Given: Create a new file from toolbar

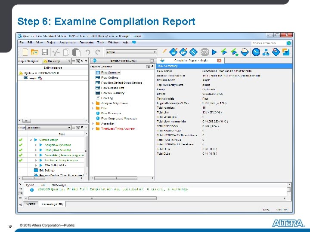Looking at the screenshot, I should (x=25, y=52).
